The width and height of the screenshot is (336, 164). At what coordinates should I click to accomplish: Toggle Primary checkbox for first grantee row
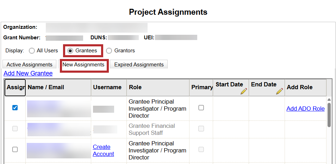[x=201, y=108]
